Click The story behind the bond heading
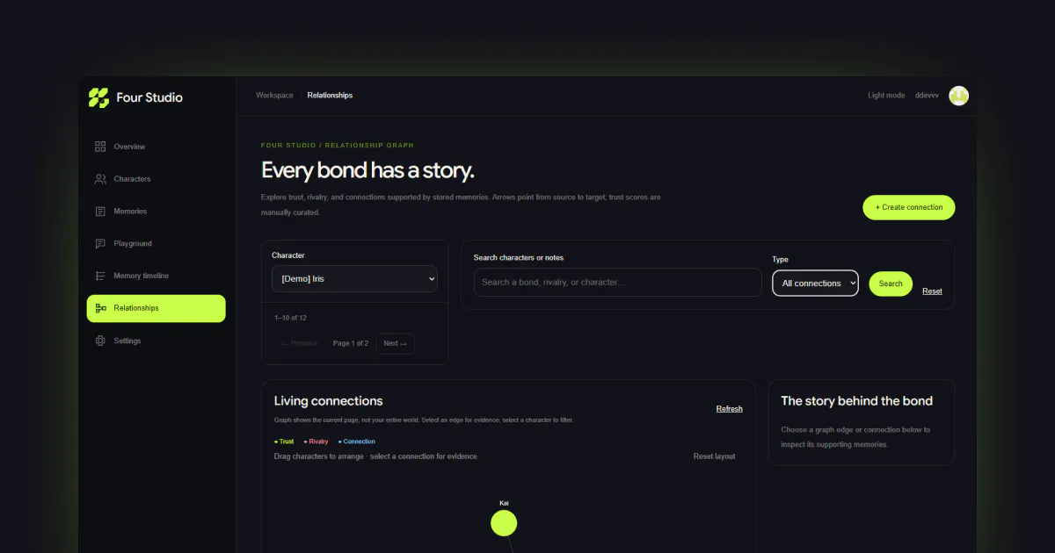1055x553 pixels. (x=856, y=401)
